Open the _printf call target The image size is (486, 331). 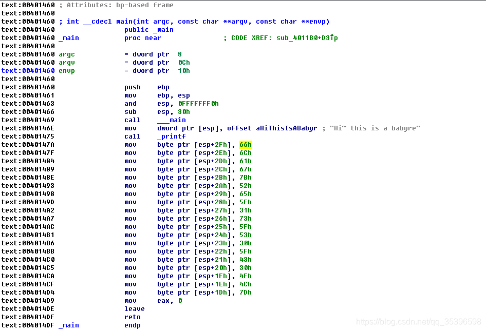pos(172,137)
